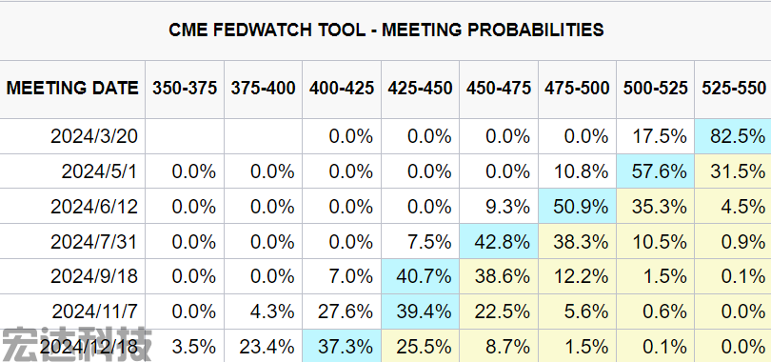The width and height of the screenshot is (771, 362).
Task: Select the 38.3% cell for 2024/7/31
Action: point(577,242)
